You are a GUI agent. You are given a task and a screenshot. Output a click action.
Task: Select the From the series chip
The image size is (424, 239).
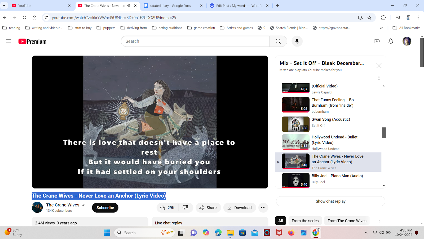pos(305,221)
